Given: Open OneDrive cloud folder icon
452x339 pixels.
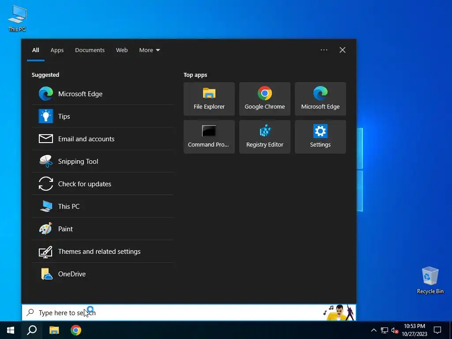Looking at the screenshot, I should click(47, 274).
